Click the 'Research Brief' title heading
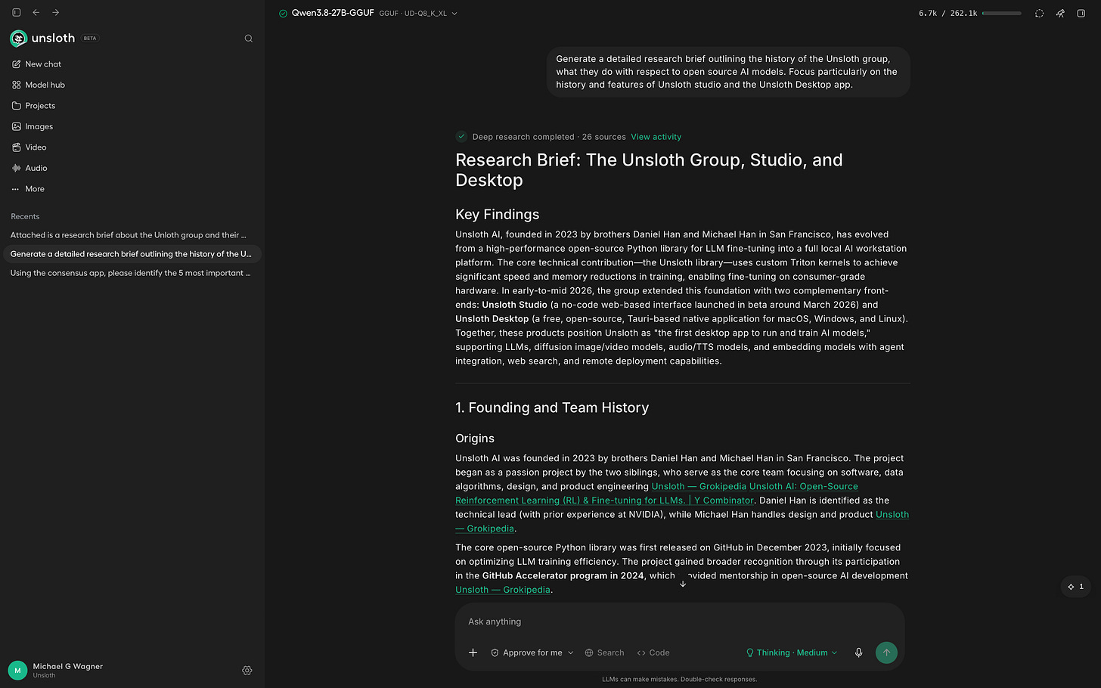Viewport: 1101px width, 688px height. click(649, 170)
